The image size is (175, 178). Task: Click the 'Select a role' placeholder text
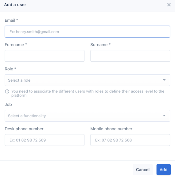19,80
